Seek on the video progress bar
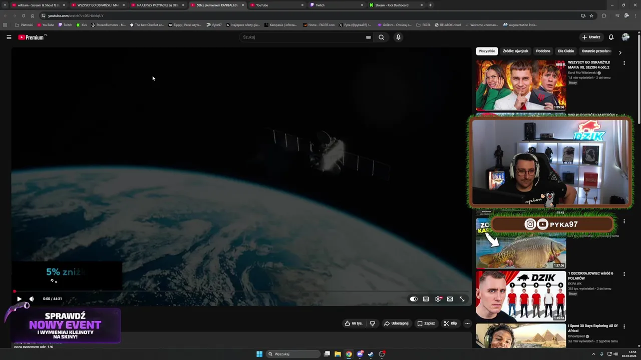This screenshot has width=641, height=360. pyautogui.click(x=241, y=291)
